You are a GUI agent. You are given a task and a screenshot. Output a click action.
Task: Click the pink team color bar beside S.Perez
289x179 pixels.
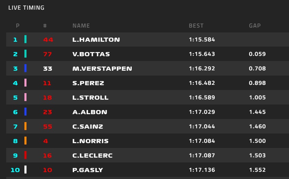point(25,83)
